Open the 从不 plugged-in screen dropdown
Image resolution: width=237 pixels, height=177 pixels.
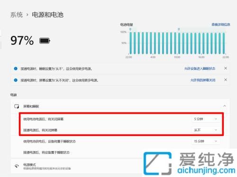206,130
